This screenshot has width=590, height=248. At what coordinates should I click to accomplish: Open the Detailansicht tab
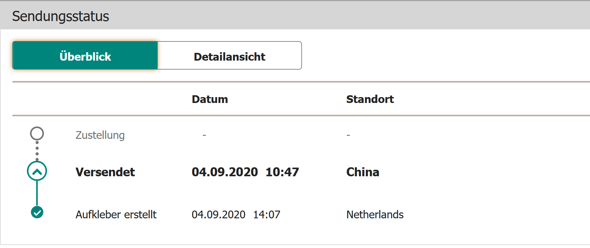(229, 56)
